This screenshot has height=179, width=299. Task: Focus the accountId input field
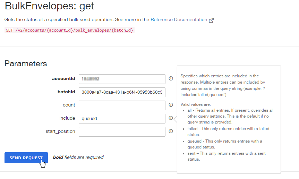pyautogui.click(x=122, y=79)
